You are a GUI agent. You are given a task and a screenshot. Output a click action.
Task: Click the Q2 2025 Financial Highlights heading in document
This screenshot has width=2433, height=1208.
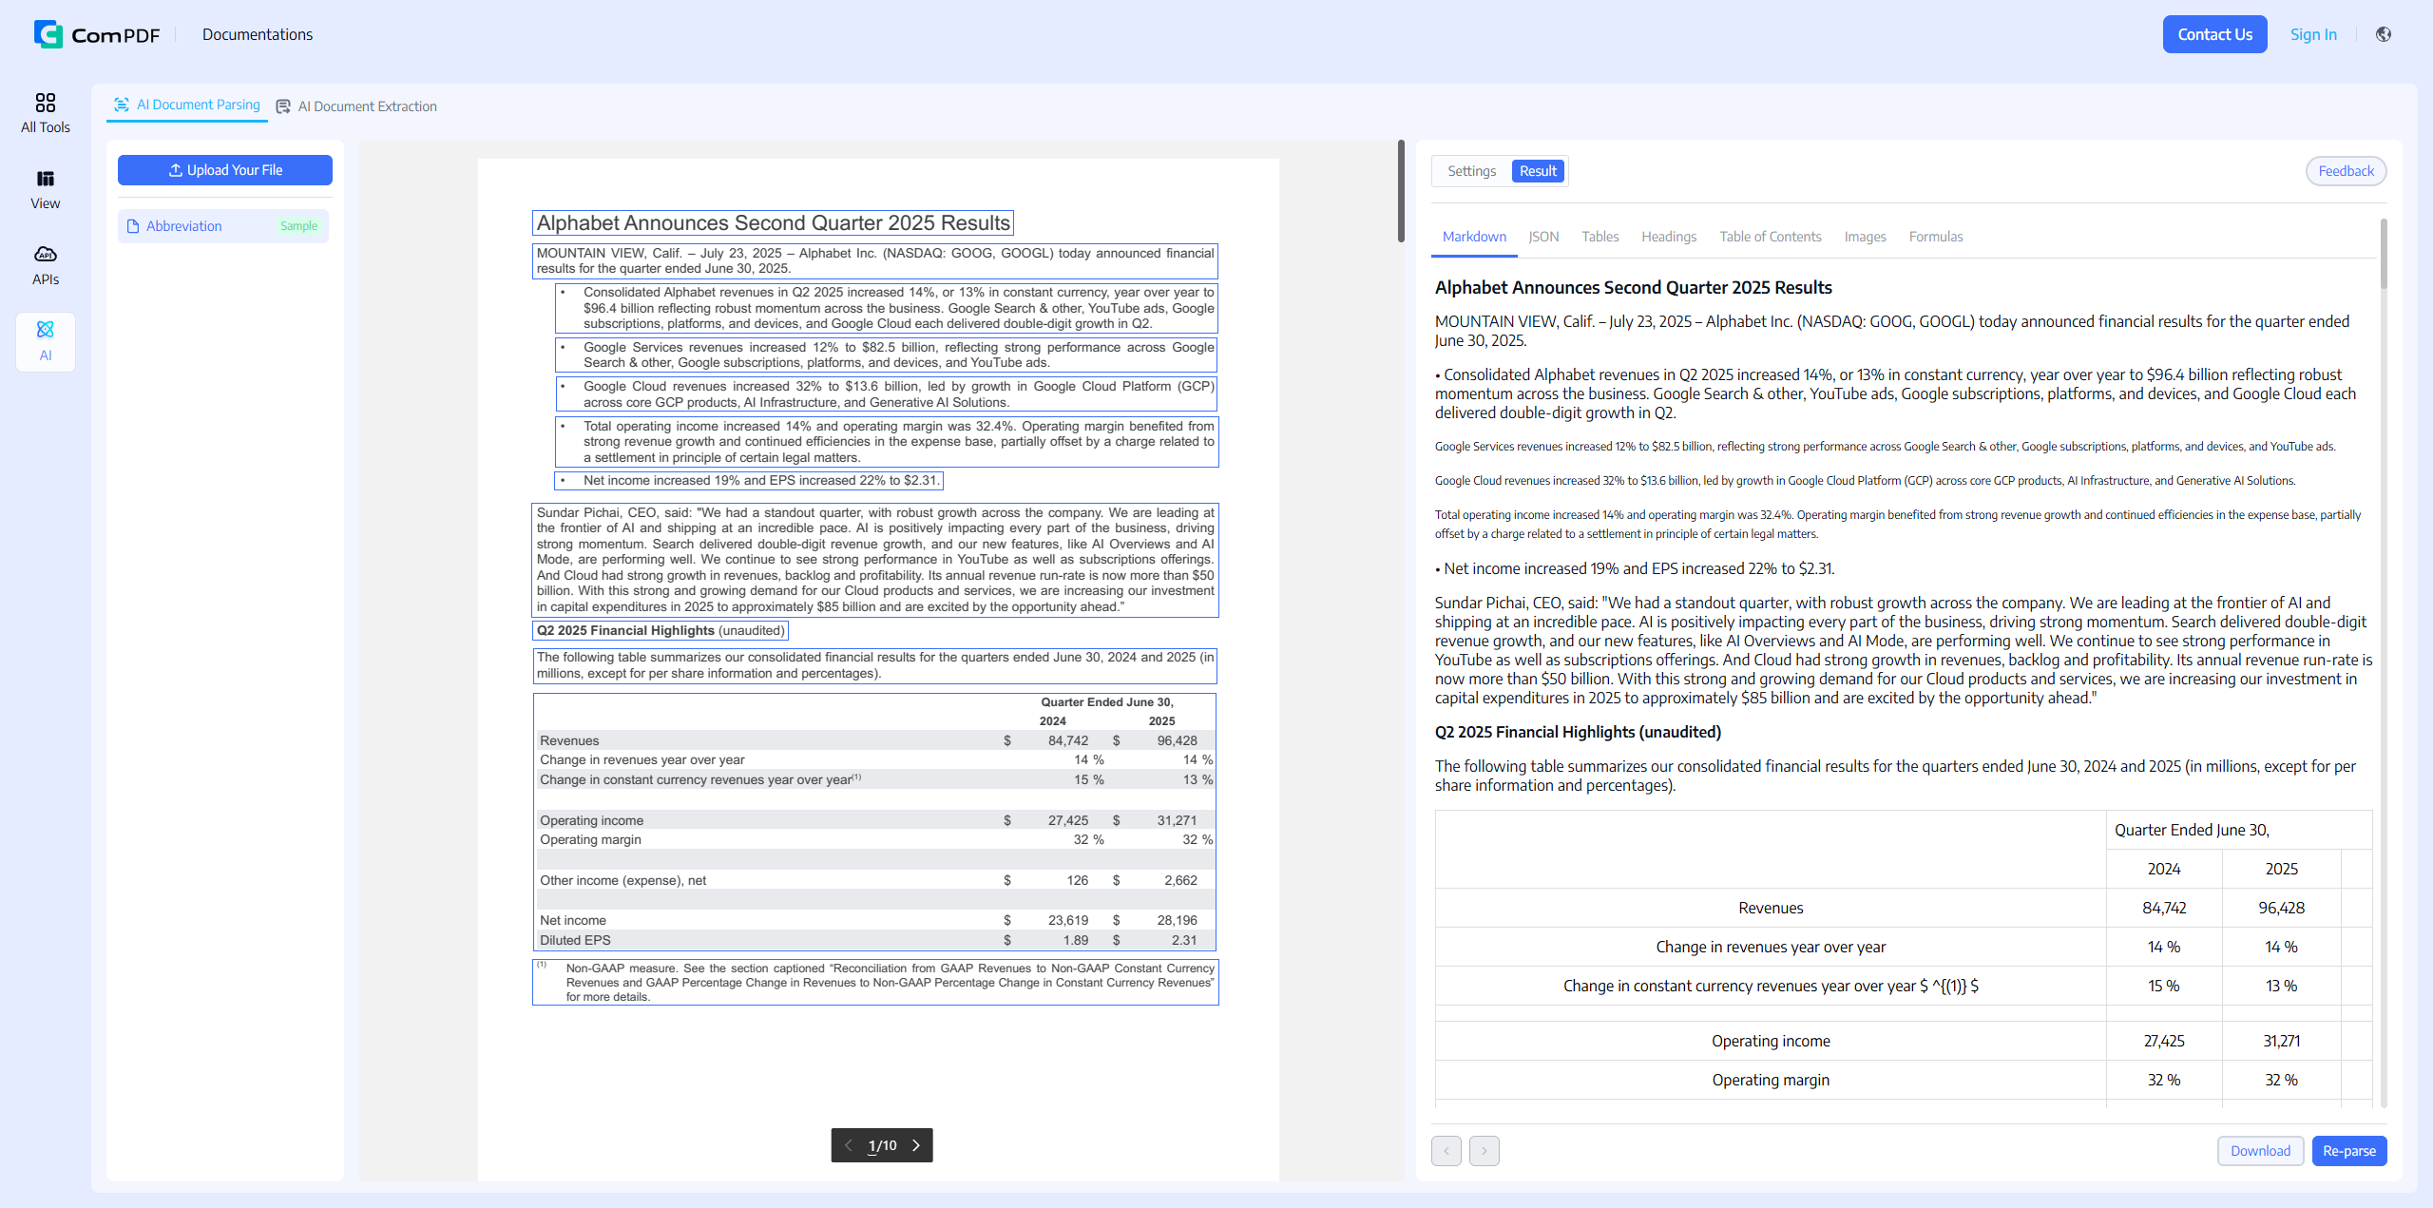[661, 630]
